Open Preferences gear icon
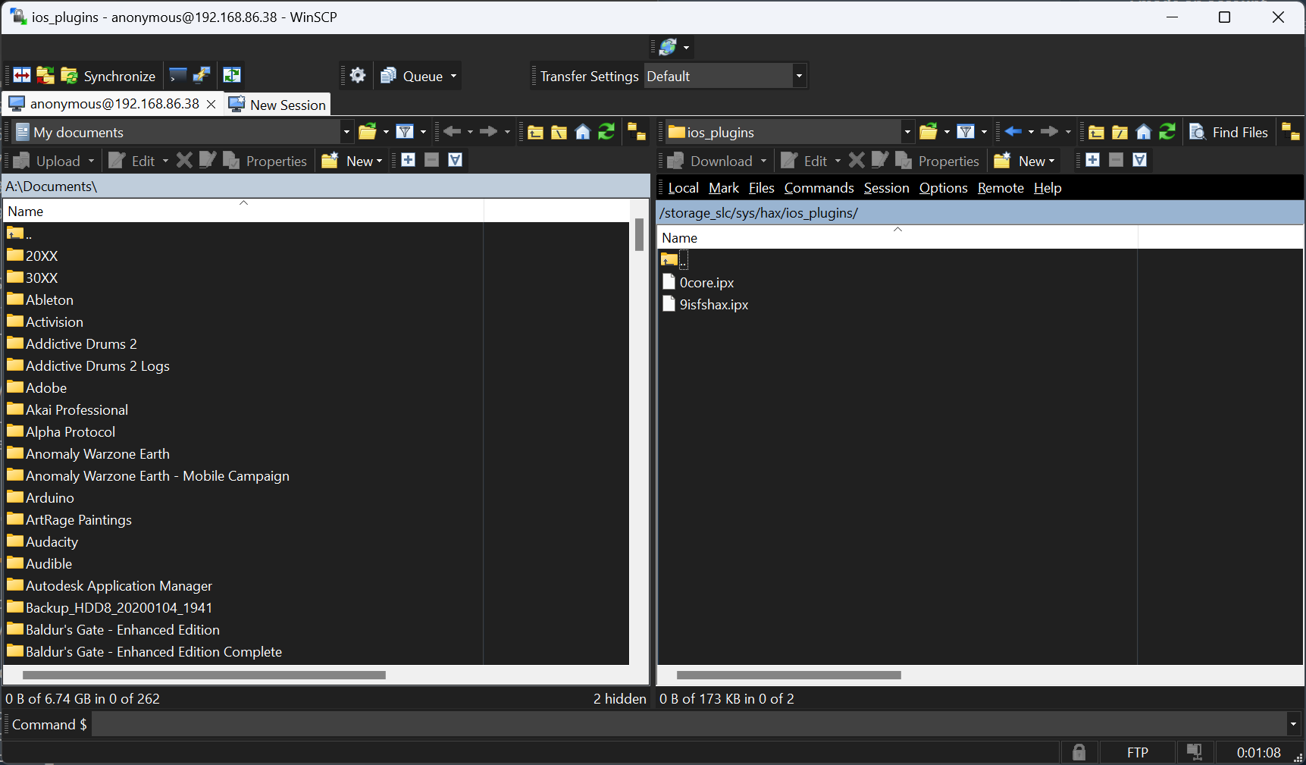Screen dimensions: 1306x765 click(358, 75)
